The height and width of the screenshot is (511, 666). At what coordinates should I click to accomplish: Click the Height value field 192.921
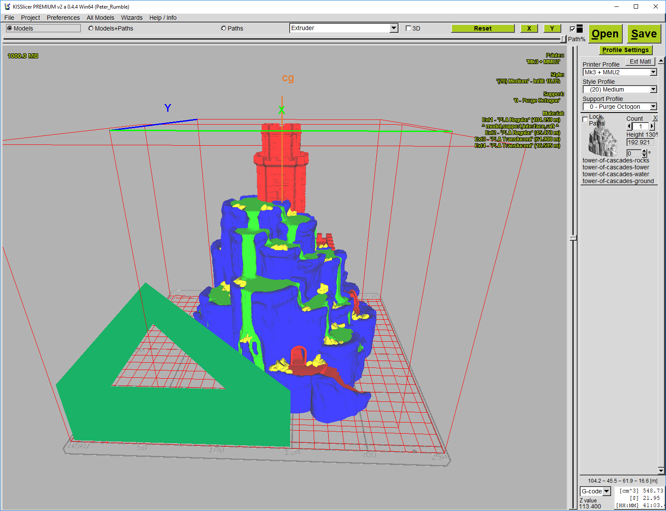tap(640, 142)
